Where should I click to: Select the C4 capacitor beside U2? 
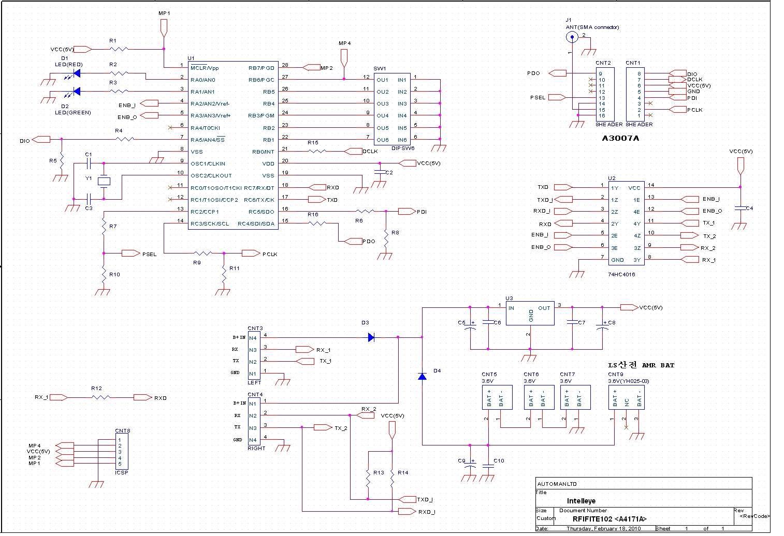pos(740,208)
